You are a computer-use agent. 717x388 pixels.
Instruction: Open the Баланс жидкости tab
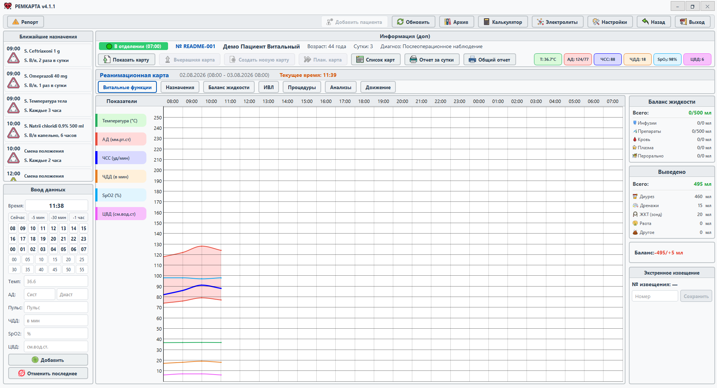[x=229, y=87]
